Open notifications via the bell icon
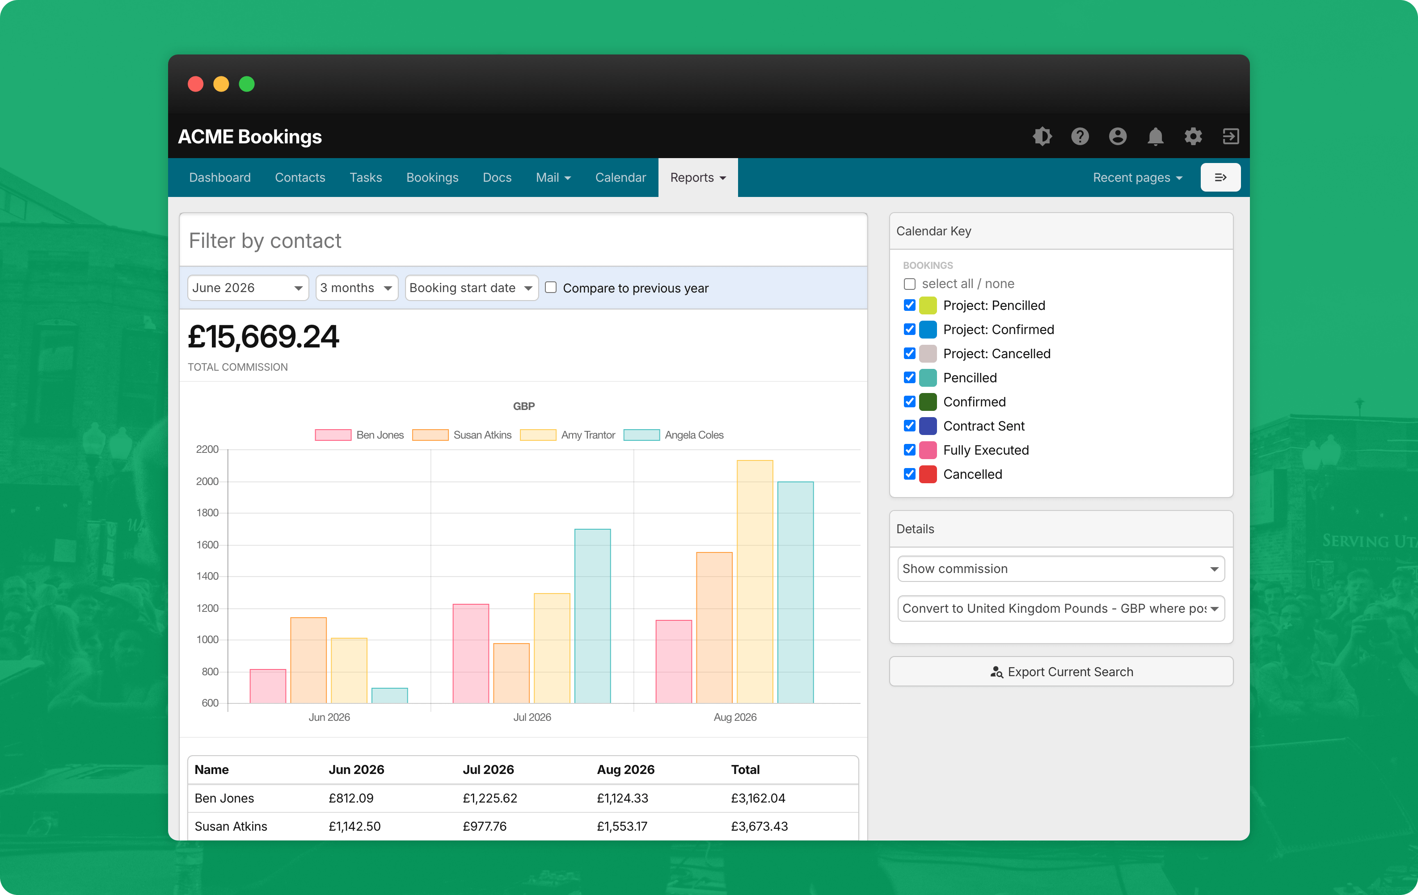The image size is (1418, 895). (x=1155, y=136)
